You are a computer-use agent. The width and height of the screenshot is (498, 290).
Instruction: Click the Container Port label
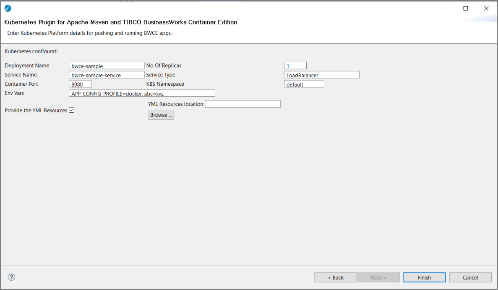tap(21, 84)
